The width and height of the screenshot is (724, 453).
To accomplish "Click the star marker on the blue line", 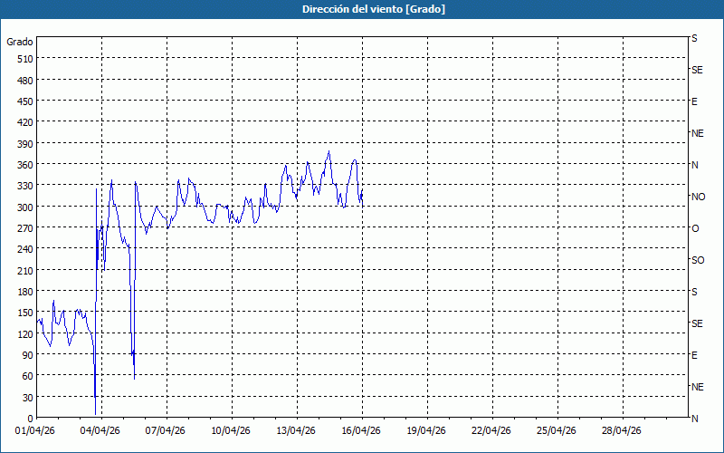I will (133, 353).
